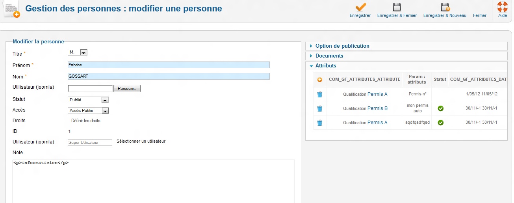Open the Accès Public dropdown
The width and height of the screenshot is (514, 203).
point(88,111)
